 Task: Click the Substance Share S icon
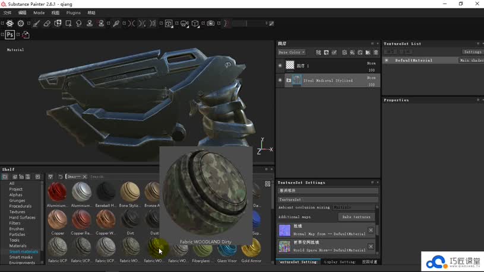pyautogui.click(x=21, y=24)
